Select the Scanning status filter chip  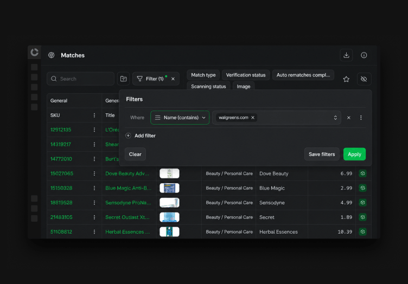click(208, 86)
